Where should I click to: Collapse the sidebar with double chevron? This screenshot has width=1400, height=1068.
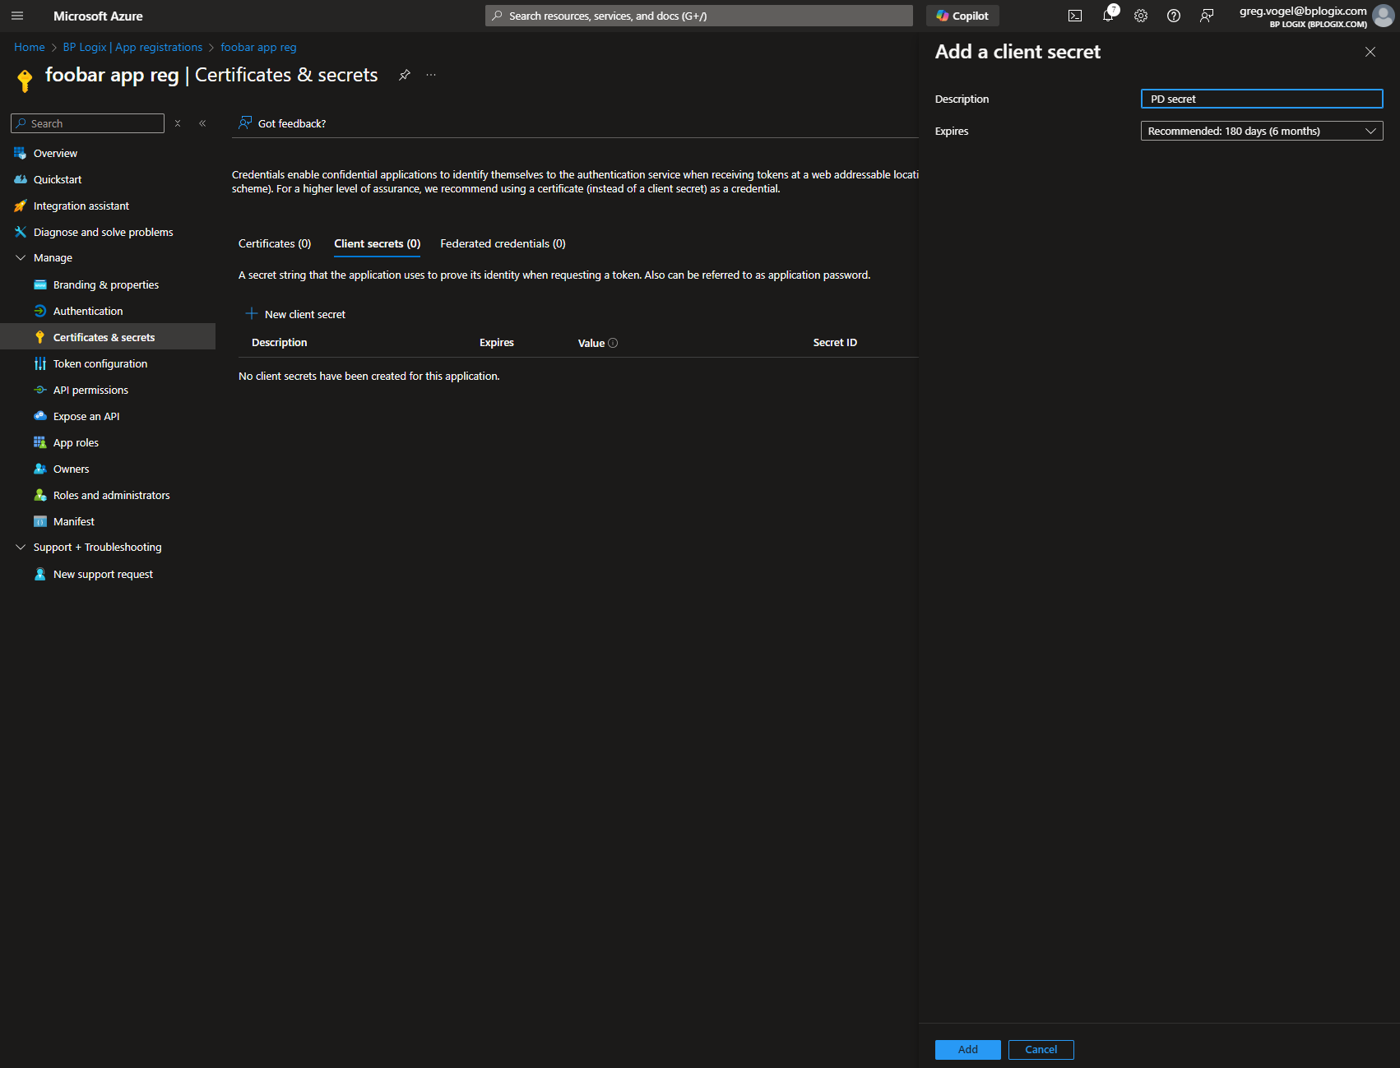click(x=202, y=123)
